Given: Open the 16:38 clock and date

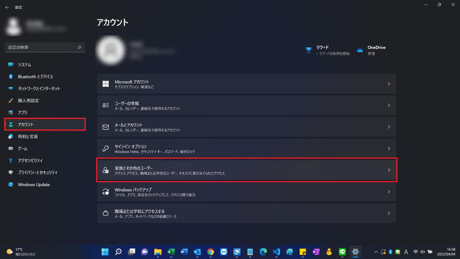Looking at the screenshot, I should point(446,252).
